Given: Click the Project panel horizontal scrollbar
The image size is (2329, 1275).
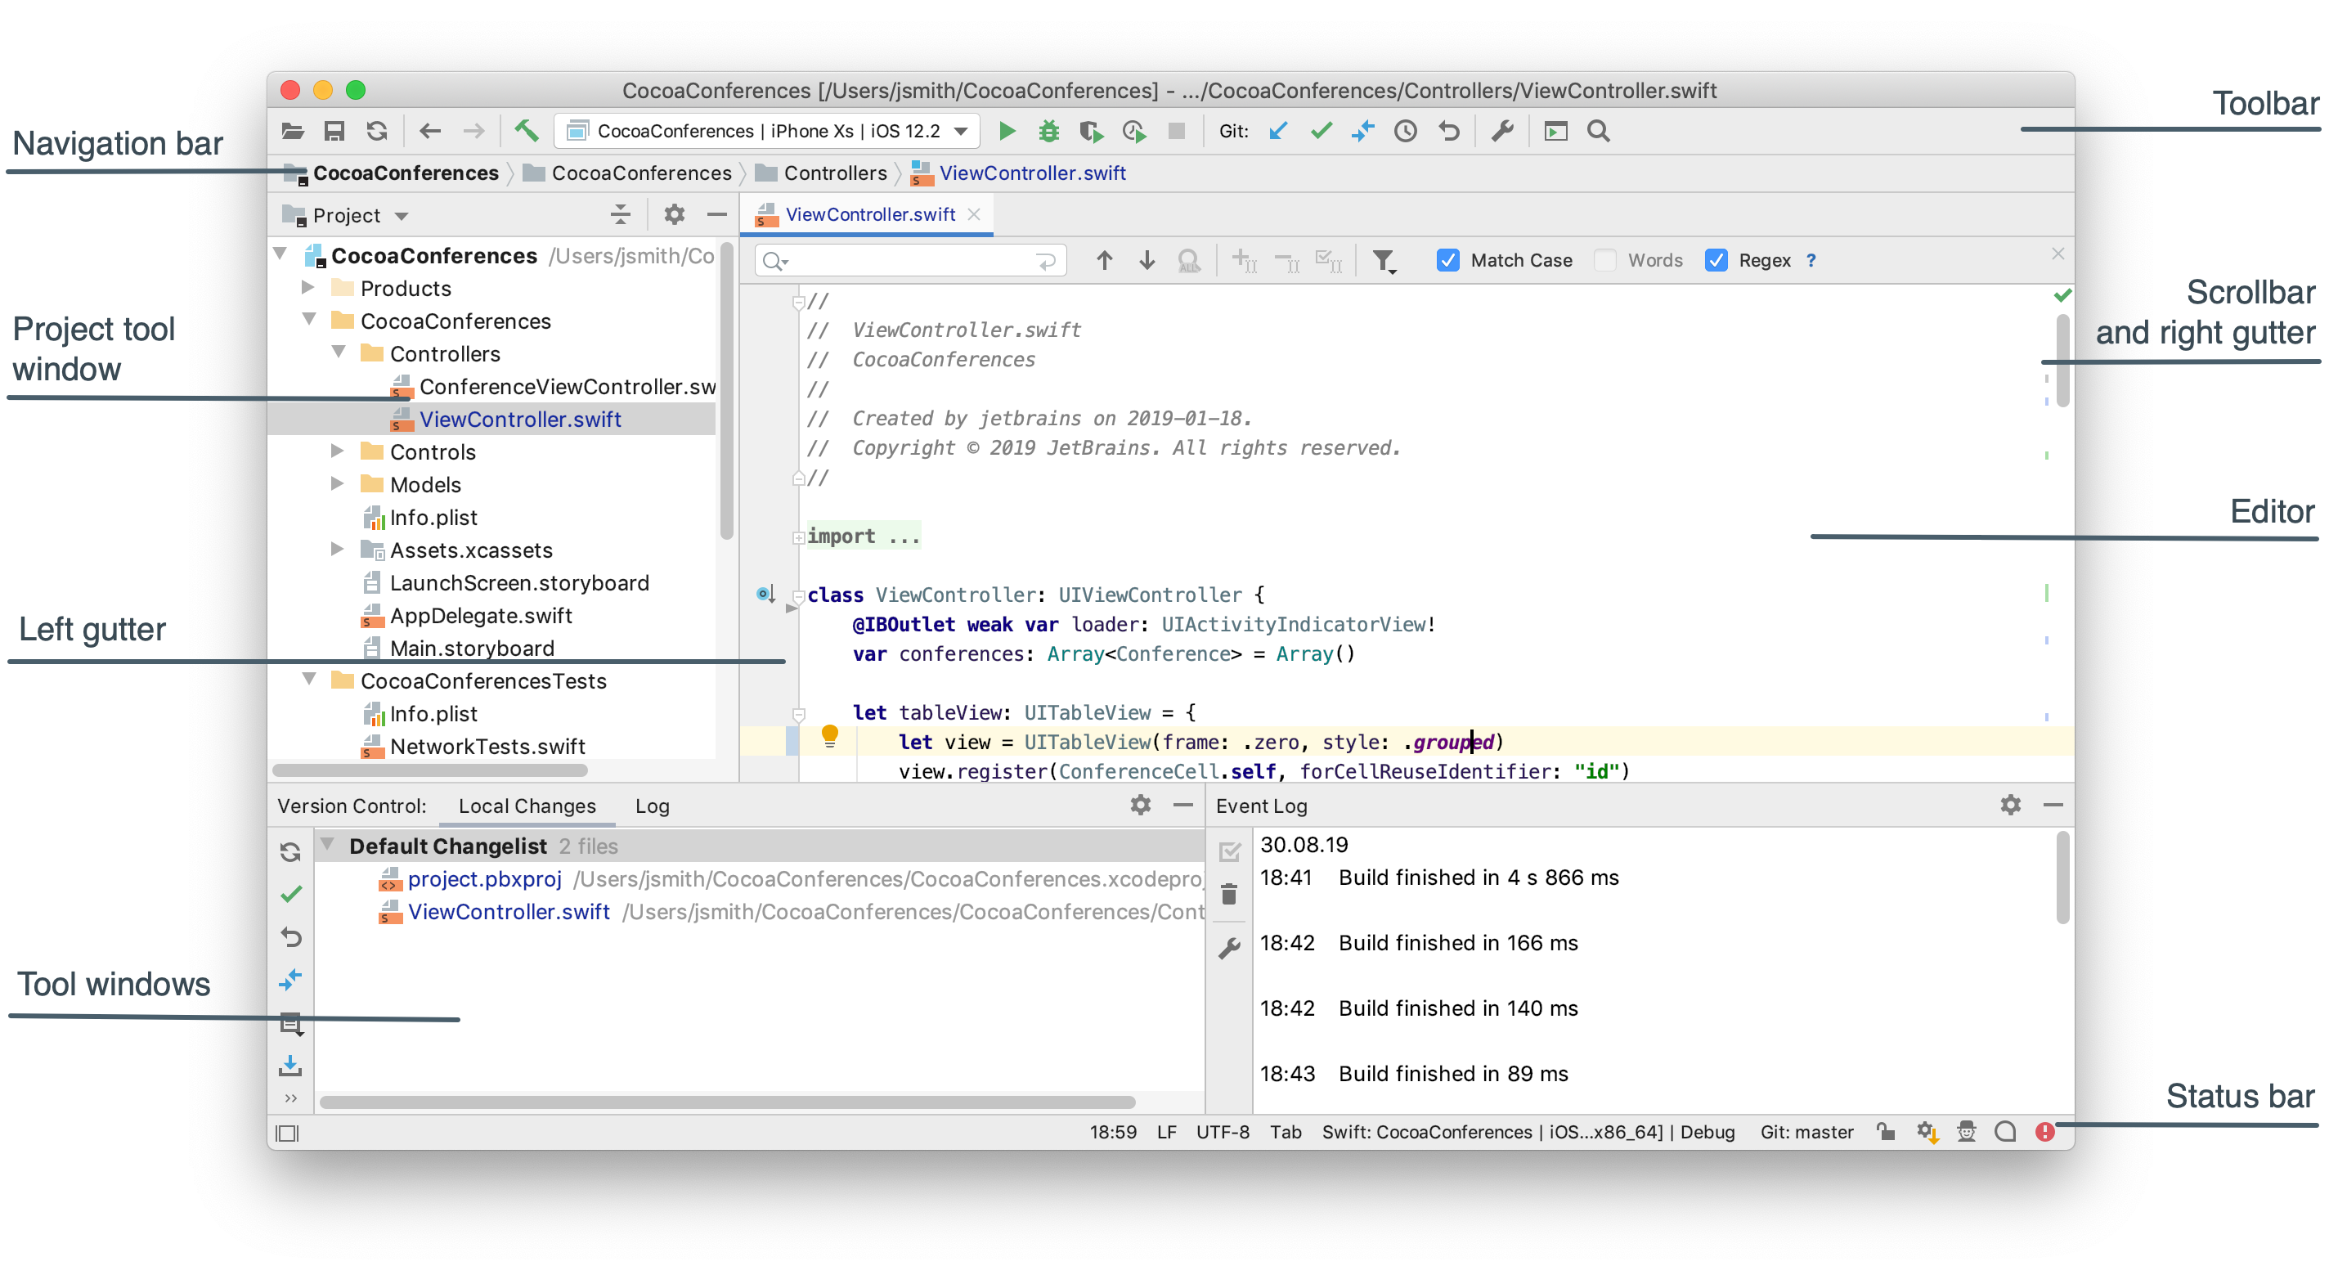Looking at the screenshot, I should click(x=430, y=770).
